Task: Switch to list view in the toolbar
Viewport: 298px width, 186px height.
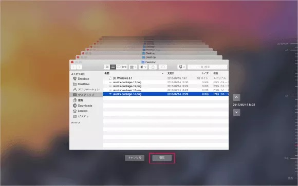Action: (113, 67)
